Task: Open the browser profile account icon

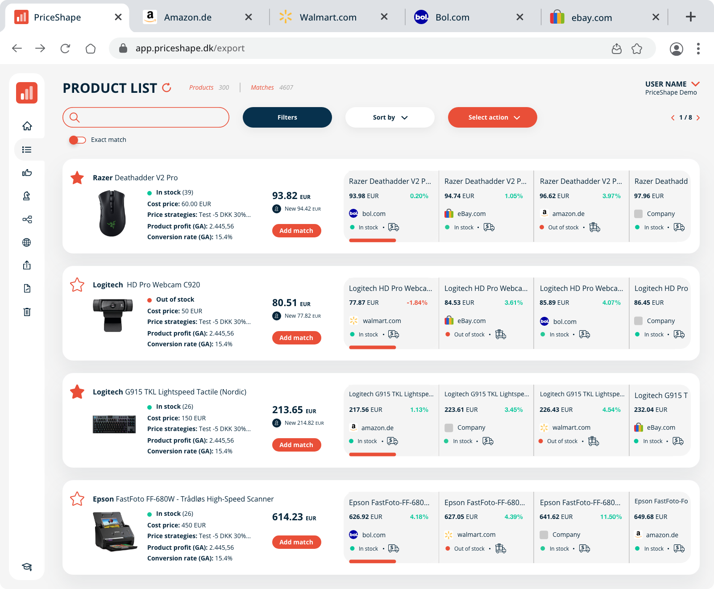Action: (x=677, y=49)
